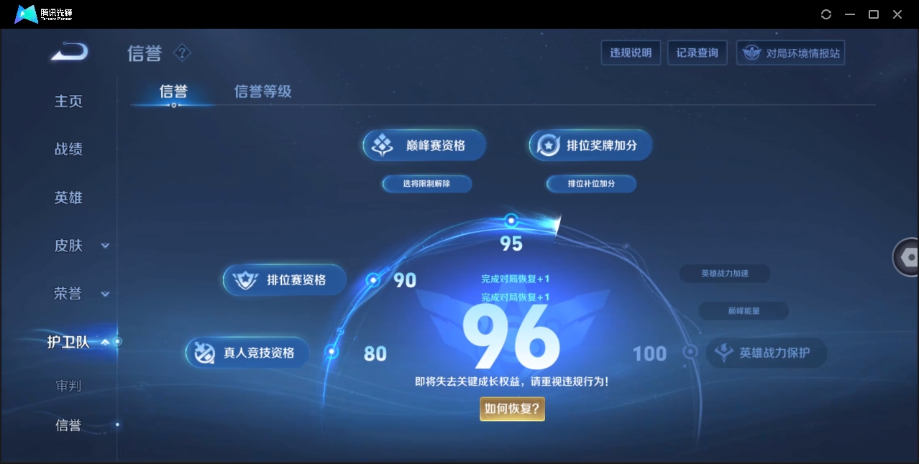Click the back arrow icon at top-left
Viewport: 919px width, 464px height.
coord(70,52)
